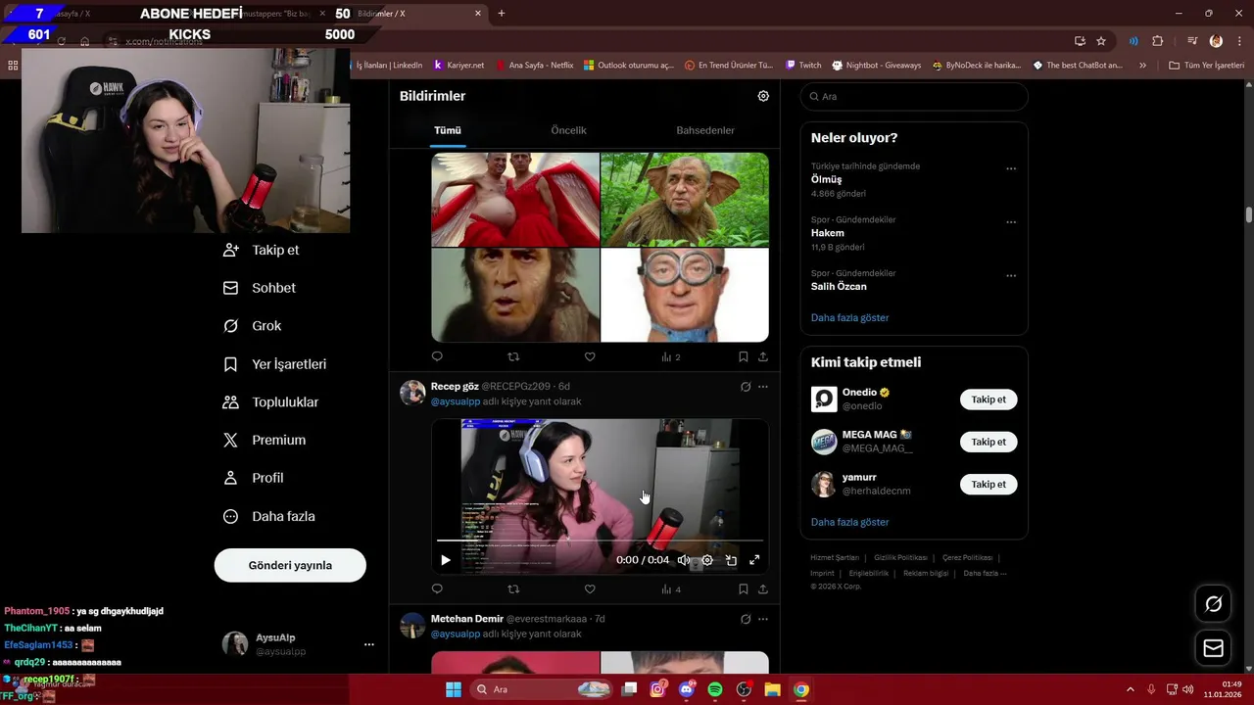This screenshot has width=1254, height=705.
Task: Open a new browser tab
Action: (502, 14)
